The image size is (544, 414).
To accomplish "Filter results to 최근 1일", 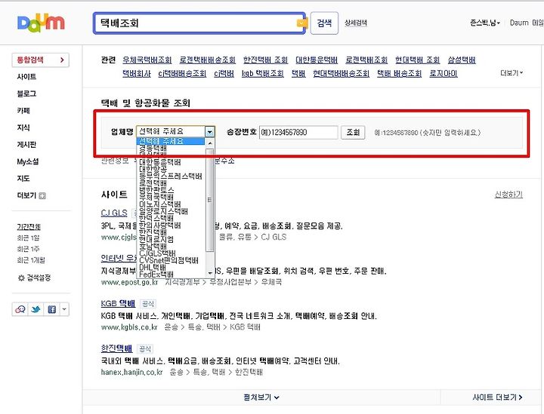I will (29, 238).
